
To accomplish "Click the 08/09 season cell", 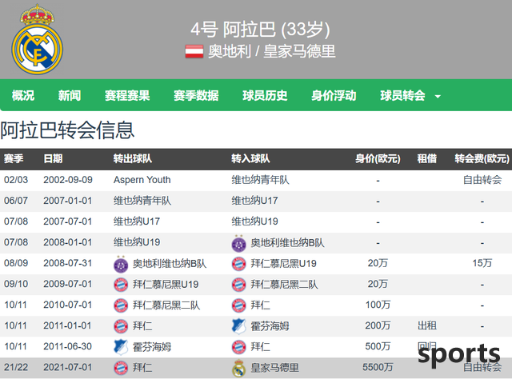I will coord(16,263).
